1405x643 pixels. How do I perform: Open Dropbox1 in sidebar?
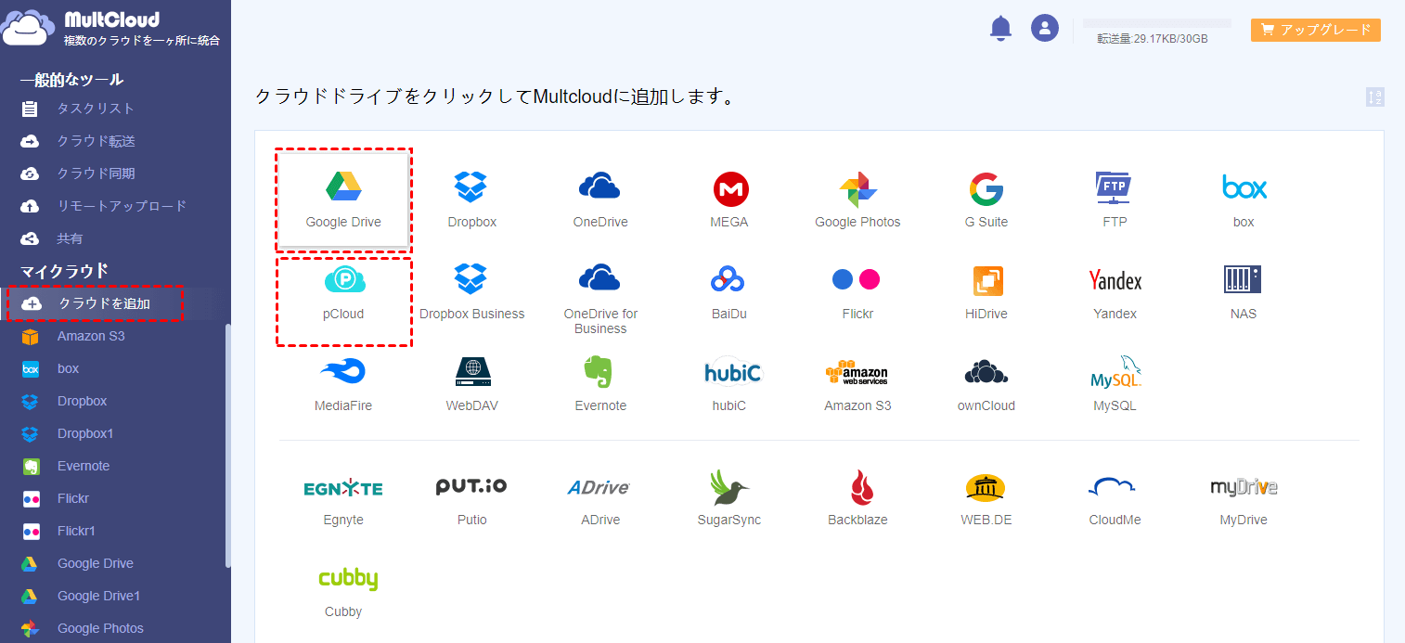point(85,433)
